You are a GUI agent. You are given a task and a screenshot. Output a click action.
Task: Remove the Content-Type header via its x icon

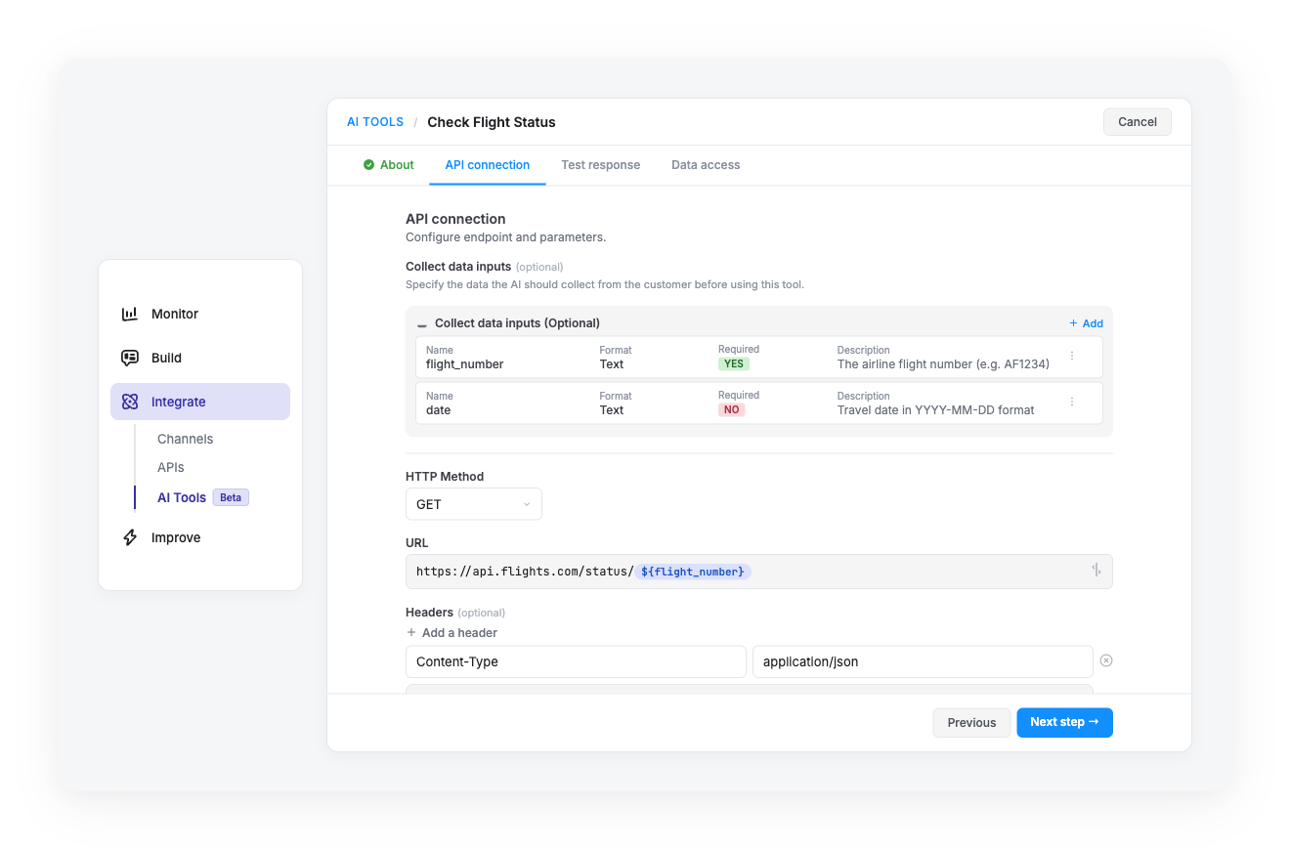1105,660
